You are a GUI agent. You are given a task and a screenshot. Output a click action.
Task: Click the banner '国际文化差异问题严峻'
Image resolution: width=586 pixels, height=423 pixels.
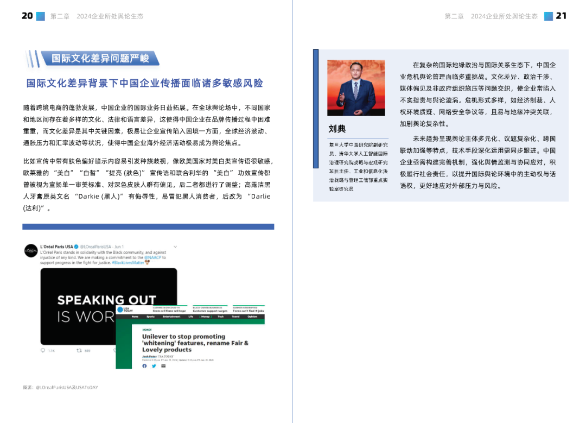pos(100,58)
